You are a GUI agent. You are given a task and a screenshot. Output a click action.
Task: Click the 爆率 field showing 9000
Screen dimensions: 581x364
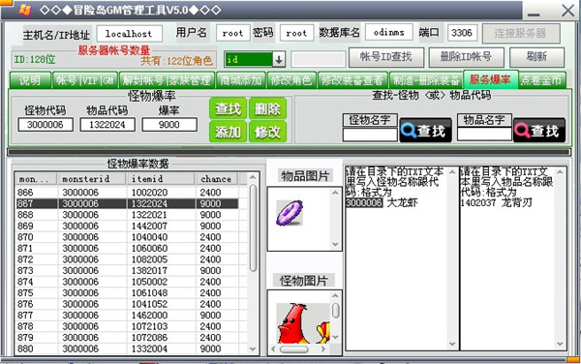pos(169,125)
